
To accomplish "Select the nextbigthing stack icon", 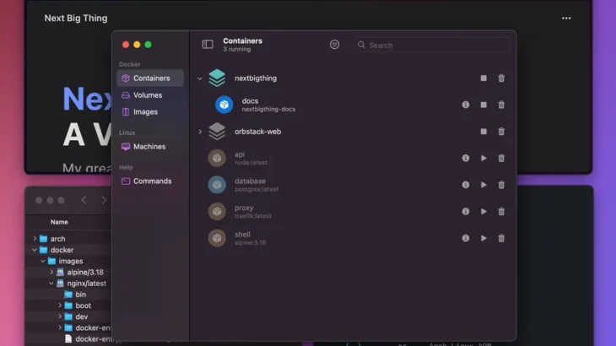I will coord(217,78).
